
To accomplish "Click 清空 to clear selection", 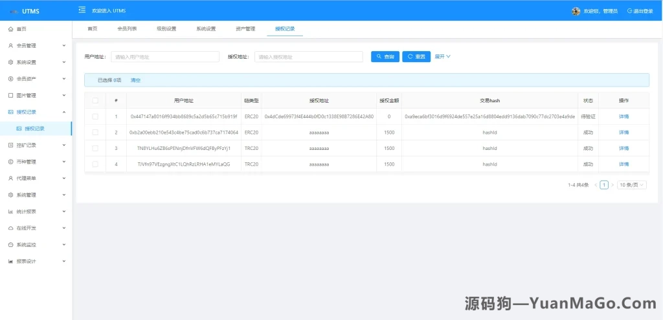I will (x=135, y=80).
